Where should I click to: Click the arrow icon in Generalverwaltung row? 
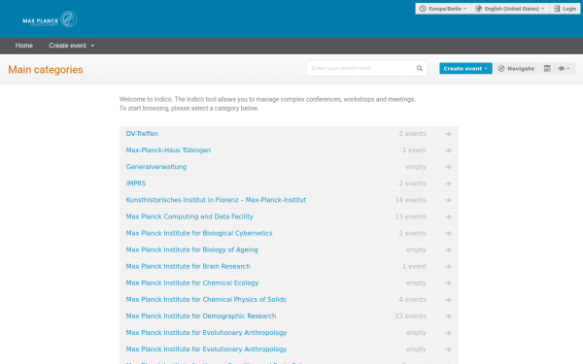pyautogui.click(x=448, y=167)
